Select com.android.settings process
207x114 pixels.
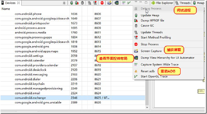[73, 56]
